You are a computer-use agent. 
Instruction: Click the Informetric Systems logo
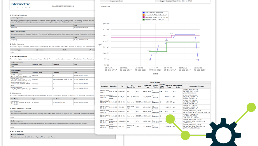20,5
